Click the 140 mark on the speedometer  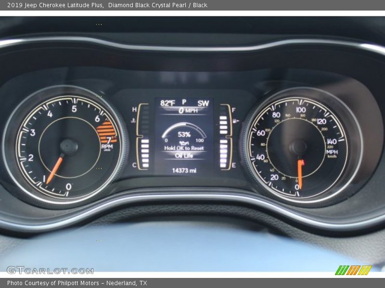click(x=332, y=141)
